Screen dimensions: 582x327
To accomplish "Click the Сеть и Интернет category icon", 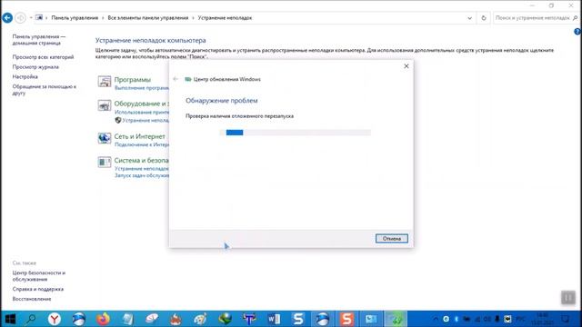I will [105, 138].
